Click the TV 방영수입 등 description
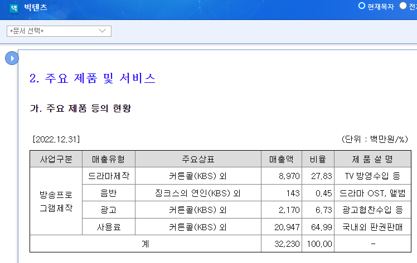 pos(372,176)
